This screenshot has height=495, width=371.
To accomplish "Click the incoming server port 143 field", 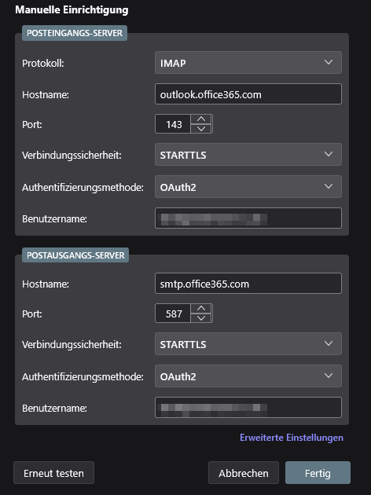I will 173,124.
